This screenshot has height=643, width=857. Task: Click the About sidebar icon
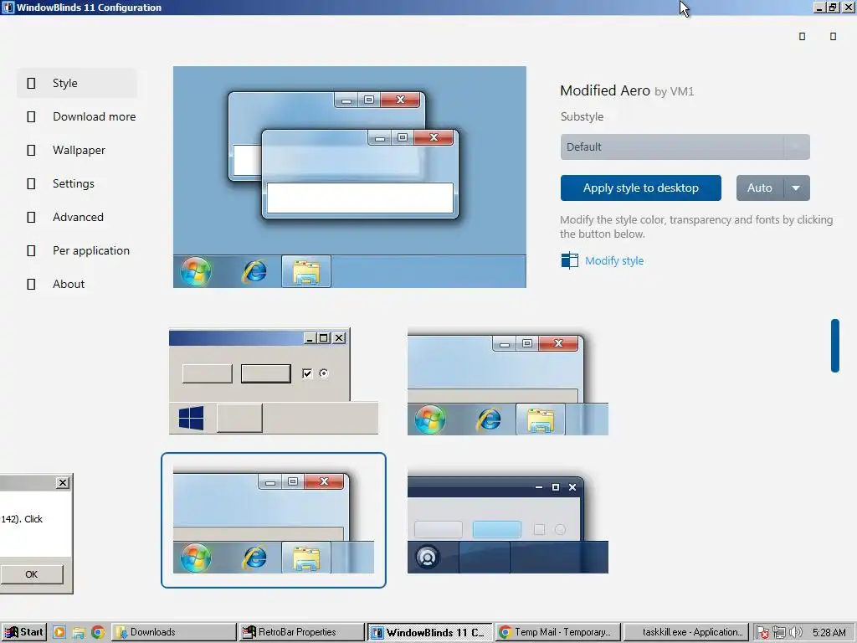coord(31,284)
